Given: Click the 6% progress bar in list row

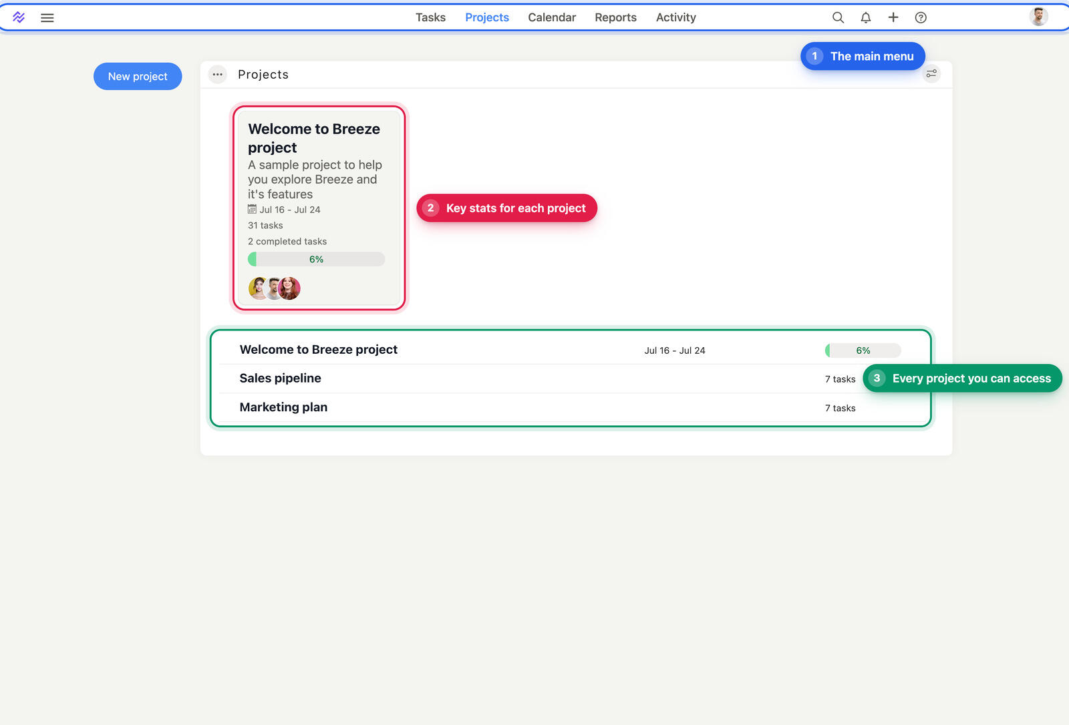Looking at the screenshot, I should [x=863, y=350].
